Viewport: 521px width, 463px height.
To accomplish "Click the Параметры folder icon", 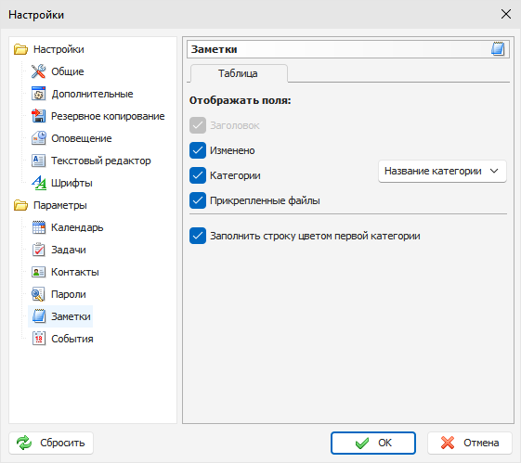I will pos(20,205).
